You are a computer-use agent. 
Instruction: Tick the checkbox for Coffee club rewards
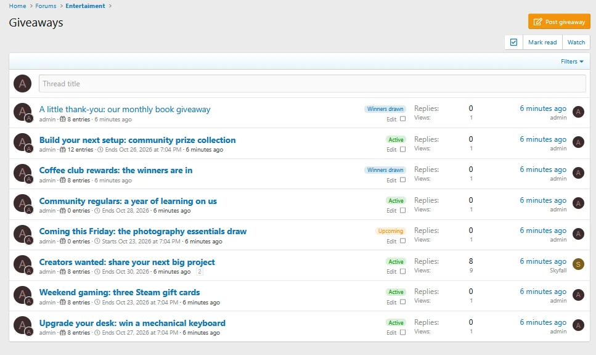point(403,180)
